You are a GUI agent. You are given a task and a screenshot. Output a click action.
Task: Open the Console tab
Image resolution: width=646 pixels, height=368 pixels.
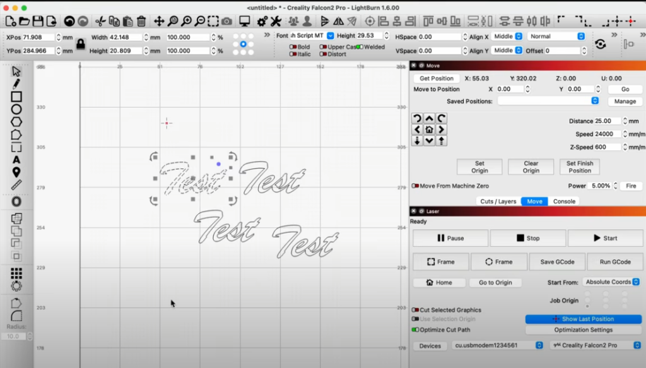coord(564,201)
